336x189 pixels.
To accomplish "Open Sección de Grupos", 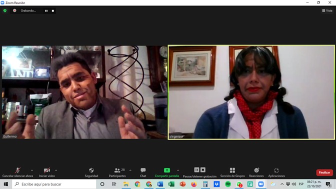I will [x=232, y=172].
